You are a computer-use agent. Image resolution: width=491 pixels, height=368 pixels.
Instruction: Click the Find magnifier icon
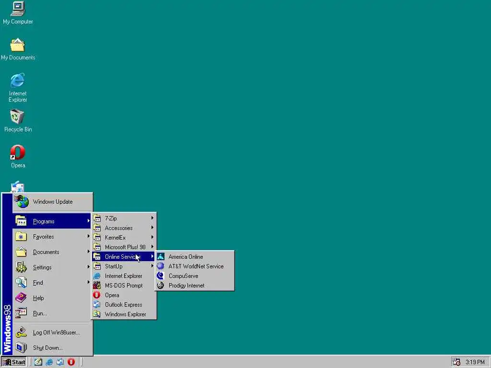click(x=21, y=283)
